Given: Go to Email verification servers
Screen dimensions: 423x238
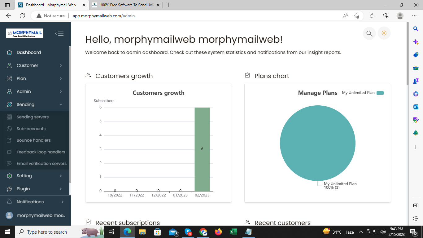Looking at the screenshot, I should click(41, 164).
